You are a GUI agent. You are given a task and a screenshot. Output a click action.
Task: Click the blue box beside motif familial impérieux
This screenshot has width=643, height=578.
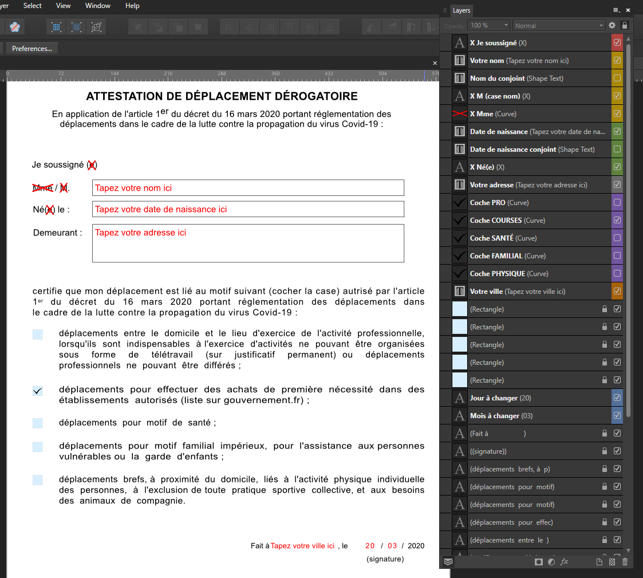pyautogui.click(x=38, y=447)
